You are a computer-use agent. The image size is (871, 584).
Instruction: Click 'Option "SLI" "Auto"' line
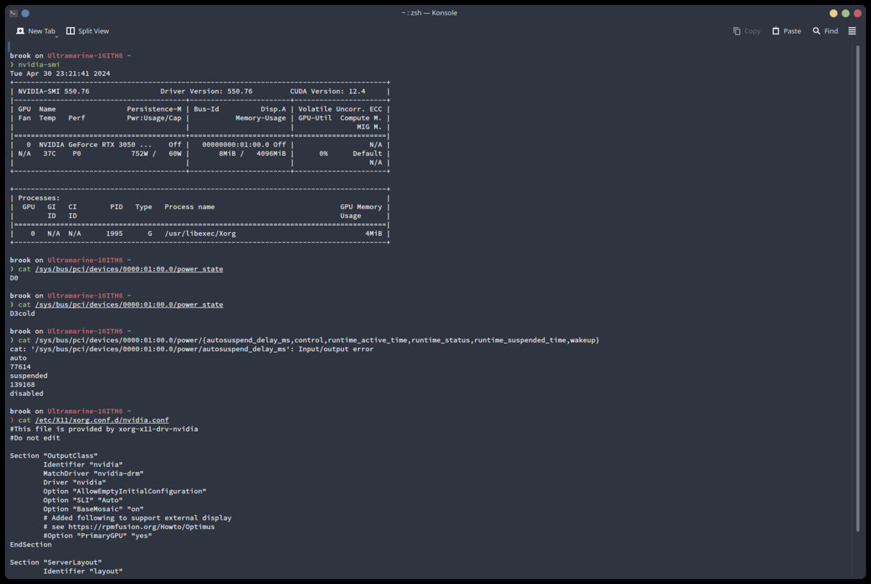coord(83,500)
